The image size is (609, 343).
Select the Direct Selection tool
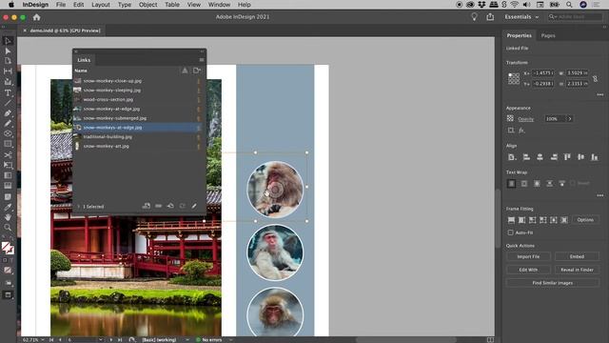point(8,50)
